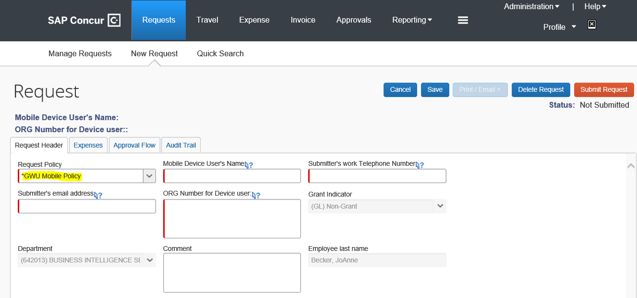Click help icon beside Submitter's work Telephone Number
This screenshot has height=298, width=637.
[420, 165]
